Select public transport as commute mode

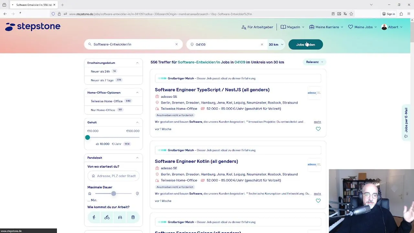pos(133,217)
